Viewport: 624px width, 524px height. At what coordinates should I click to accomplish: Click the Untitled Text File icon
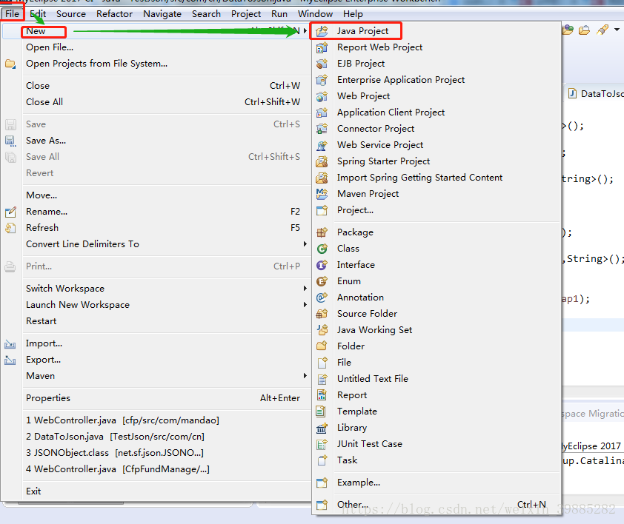(x=322, y=379)
